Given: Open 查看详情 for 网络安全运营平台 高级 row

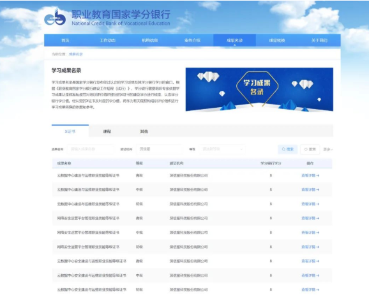Looking at the screenshot, I should click(x=310, y=219).
